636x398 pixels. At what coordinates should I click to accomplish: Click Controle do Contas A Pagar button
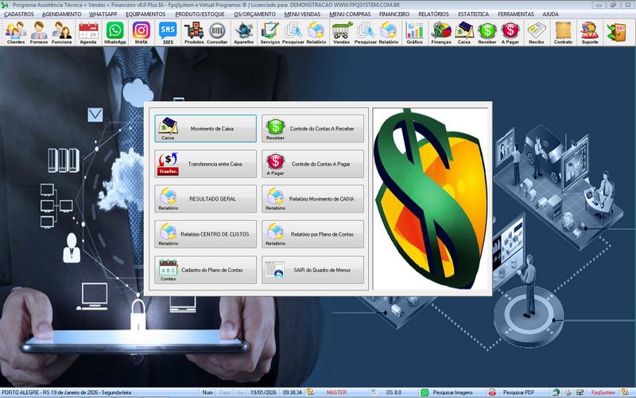tap(312, 164)
